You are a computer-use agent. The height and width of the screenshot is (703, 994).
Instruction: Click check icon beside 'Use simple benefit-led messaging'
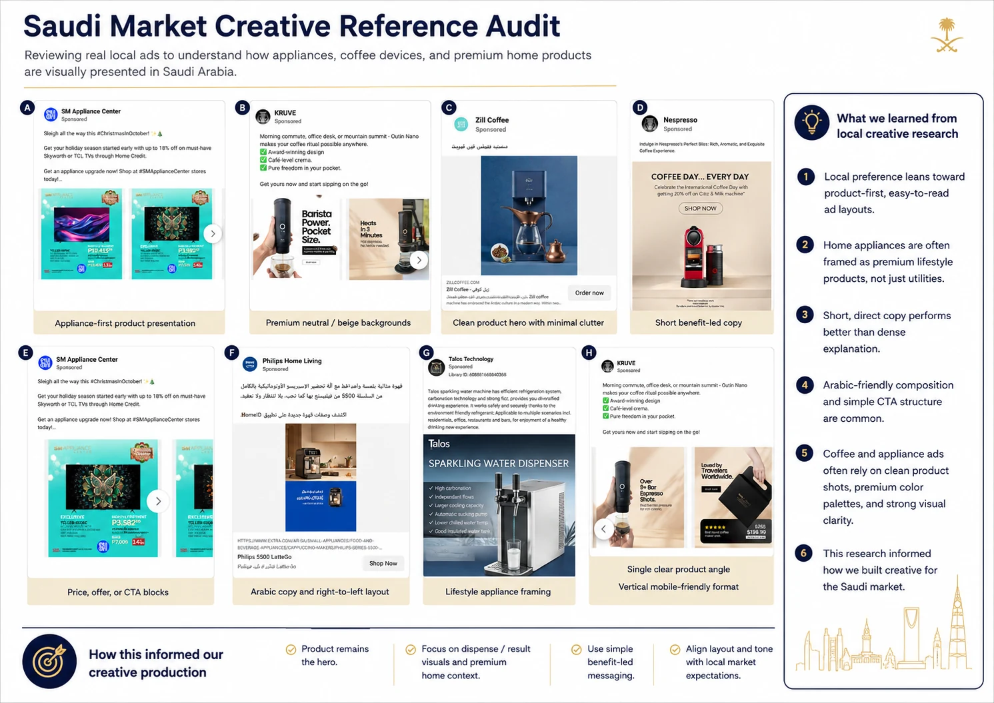[x=577, y=650]
